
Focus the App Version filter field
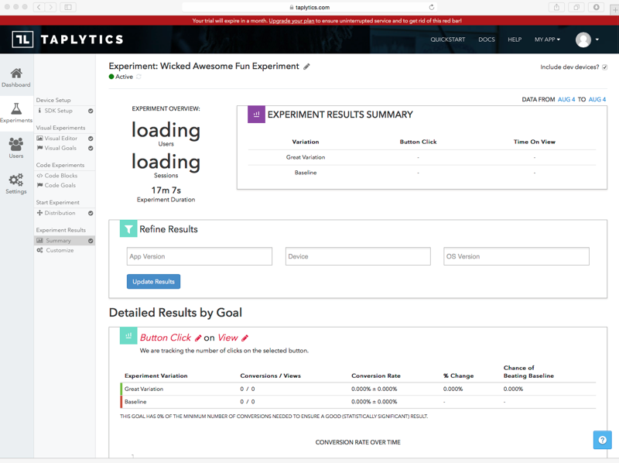click(200, 256)
